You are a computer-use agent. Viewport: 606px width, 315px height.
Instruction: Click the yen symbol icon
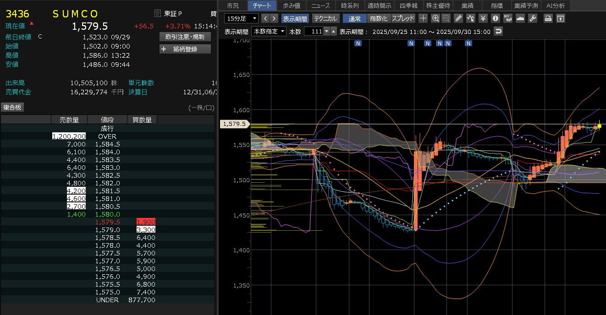[x=483, y=18]
